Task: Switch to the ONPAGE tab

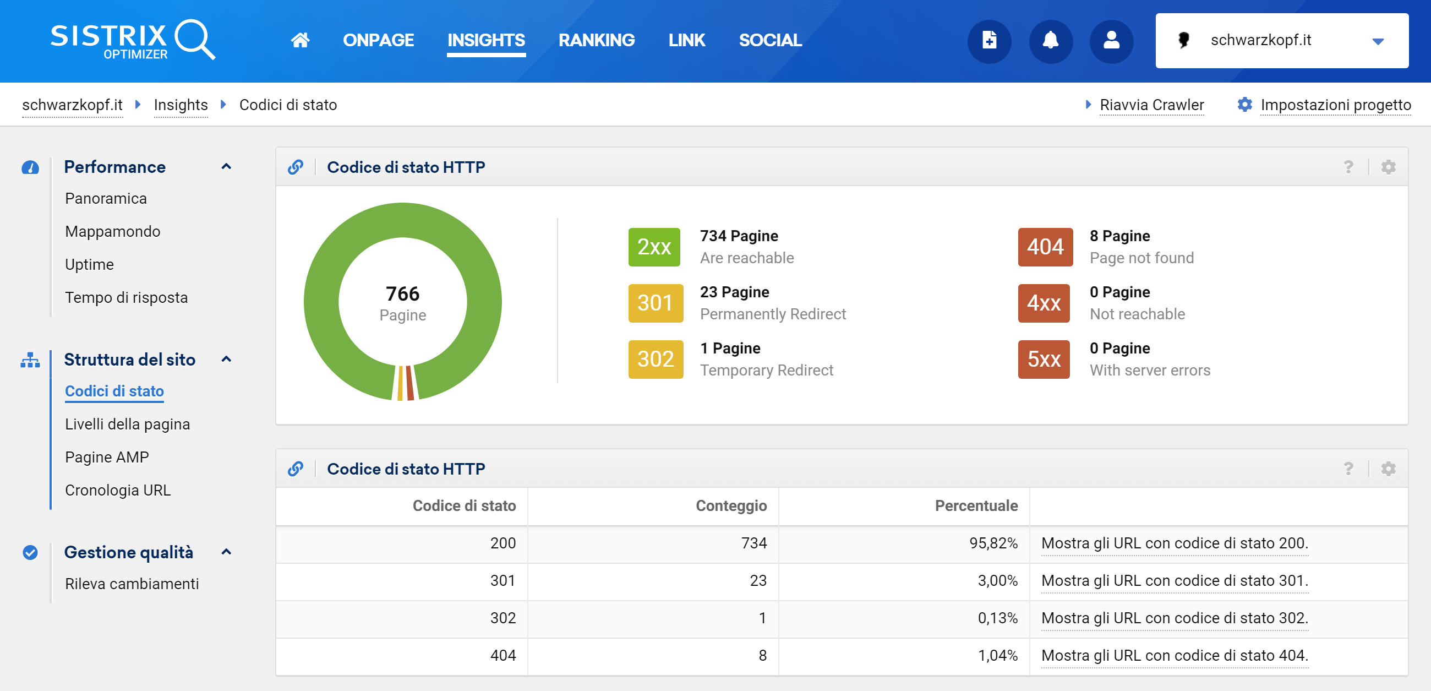Action: click(378, 40)
